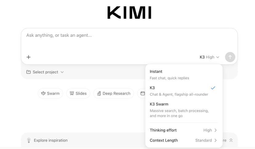Click the folder icon beside Select project
Viewport: 255px width, 149px height.
[x=28, y=72]
